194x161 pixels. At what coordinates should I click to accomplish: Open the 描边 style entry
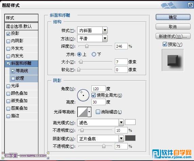point(21,116)
